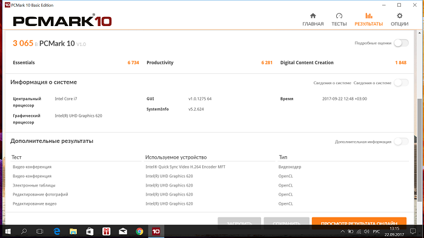Open the red gift box taskbar app
424x238 pixels.
click(x=106, y=231)
